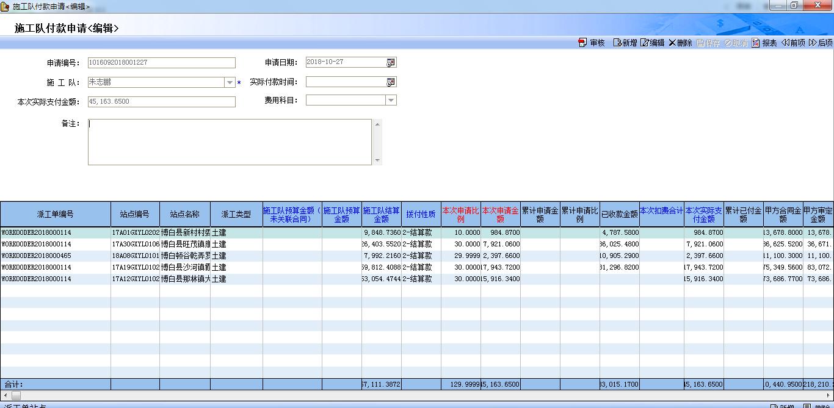Viewport: 834px width, 408px height.
Task: Click the 新增 (add new) toolbar icon
Action: click(x=625, y=43)
